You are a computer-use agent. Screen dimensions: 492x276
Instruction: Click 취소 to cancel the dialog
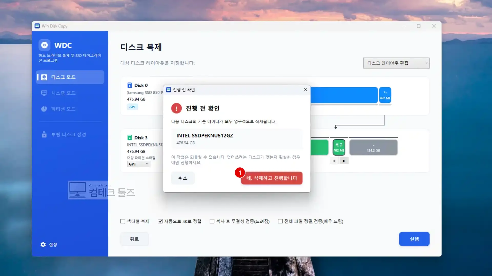[x=183, y=178]
